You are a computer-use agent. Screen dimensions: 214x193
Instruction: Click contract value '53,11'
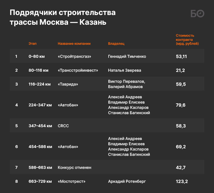pyautogui.click(x=181, y=56)
